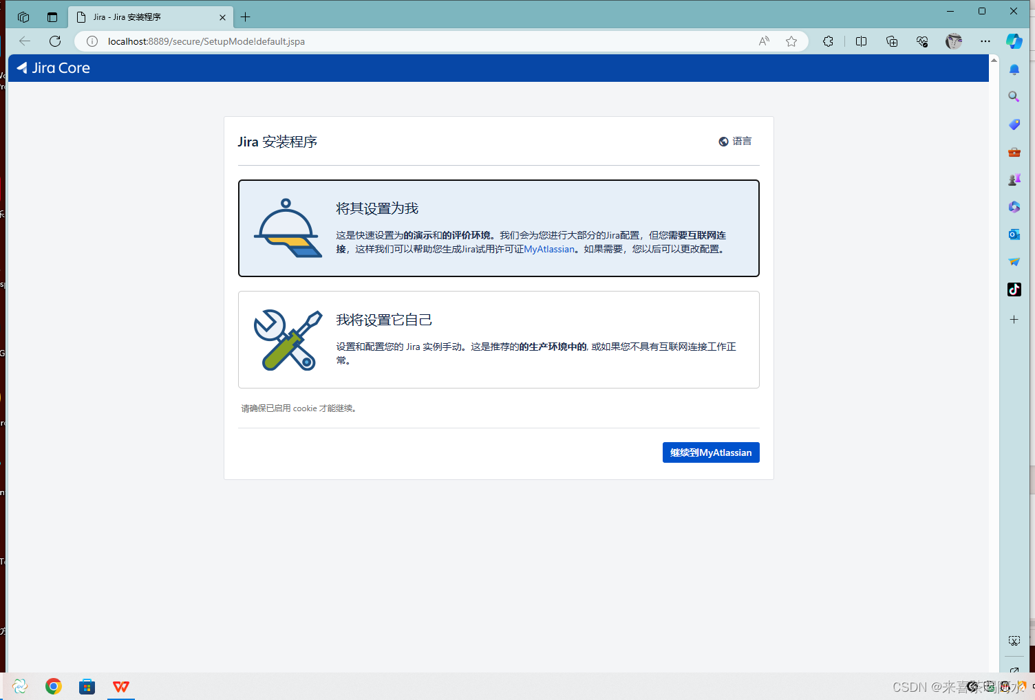Open TikTok from the Edge sidebar
Screen dimensions: 1035x700
[x=1014, y=289]
